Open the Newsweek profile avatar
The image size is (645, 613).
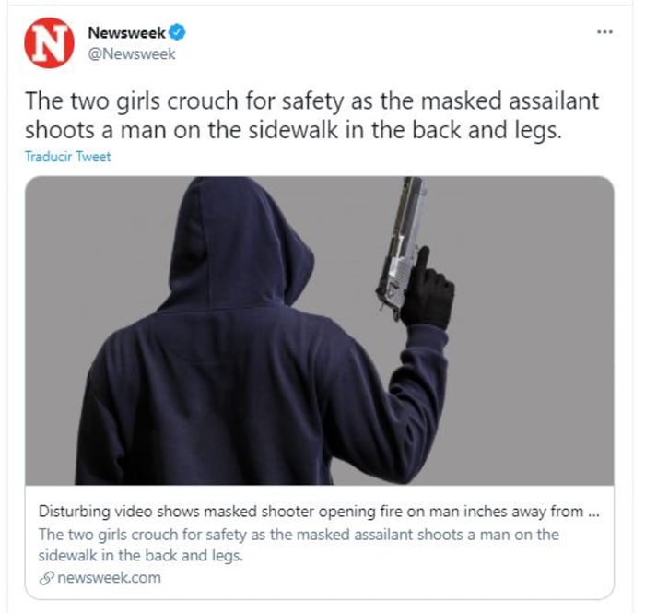point(49,42)
